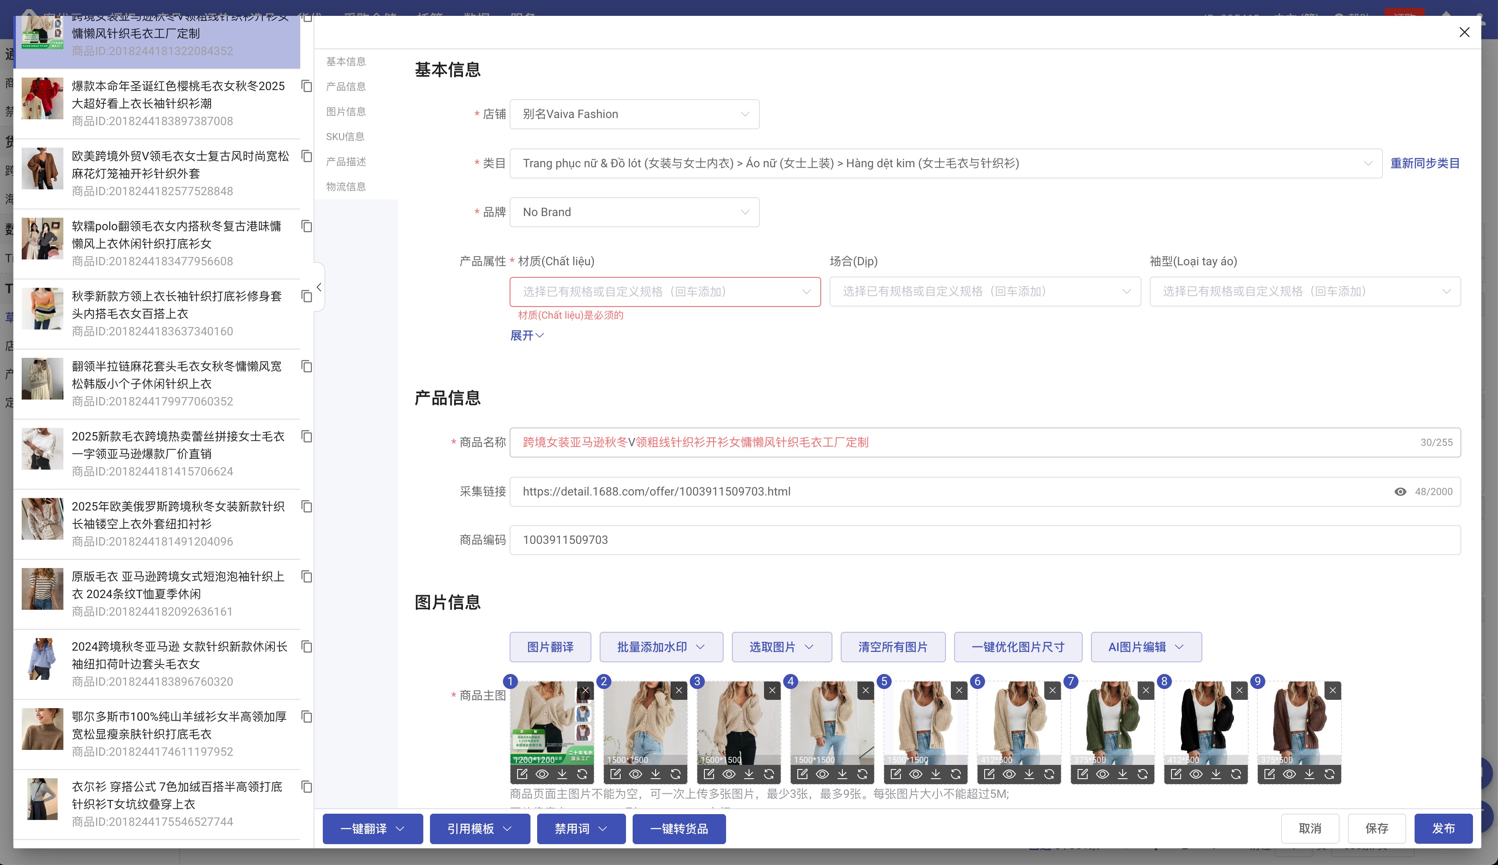Click 重新同步类目 link

click(1424, 163)
